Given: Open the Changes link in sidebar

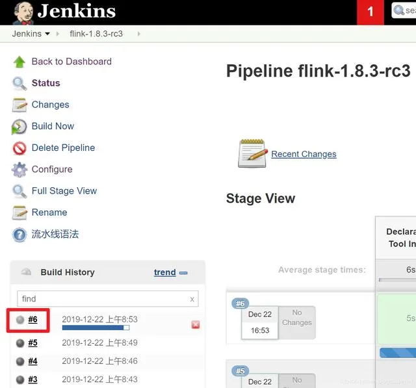Looking at the screenshot, I should pos(51,105).
